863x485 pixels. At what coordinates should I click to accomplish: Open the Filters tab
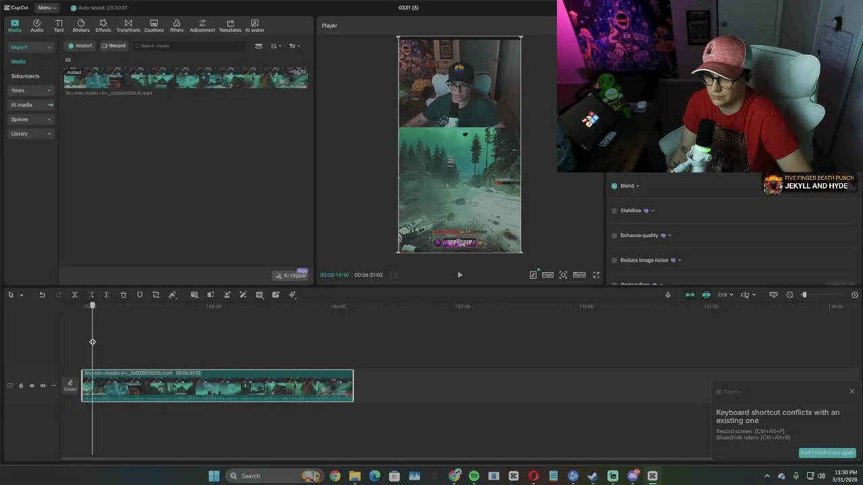point(177,26)
